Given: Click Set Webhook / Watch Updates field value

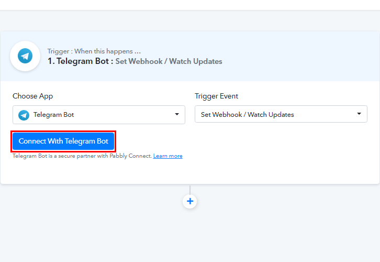Looking at the screenshot, I should coord(247,115).
